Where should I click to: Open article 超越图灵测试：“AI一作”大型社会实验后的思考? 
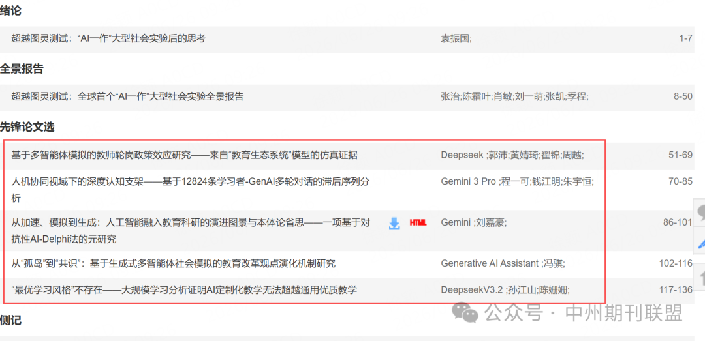pos(108,38)
